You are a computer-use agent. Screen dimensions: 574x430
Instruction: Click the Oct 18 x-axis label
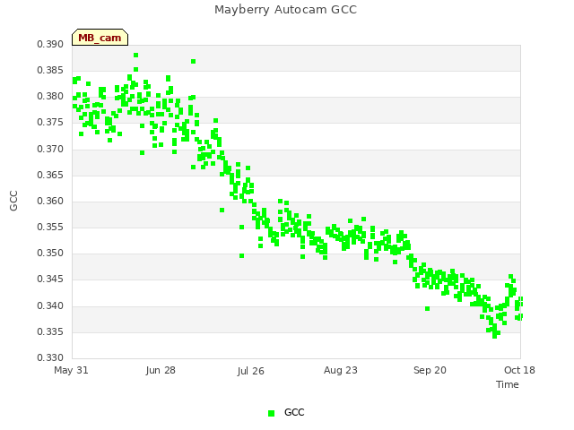(x=519, y=370)
